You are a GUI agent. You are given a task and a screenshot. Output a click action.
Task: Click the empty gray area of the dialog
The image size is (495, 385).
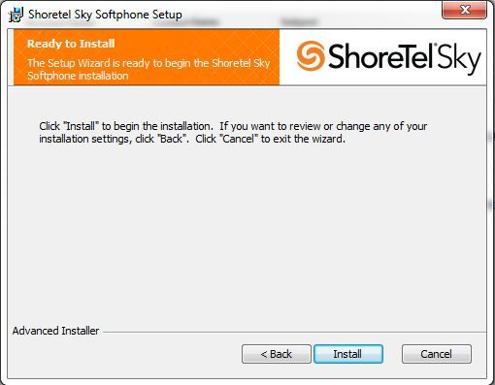pos(246,233)
